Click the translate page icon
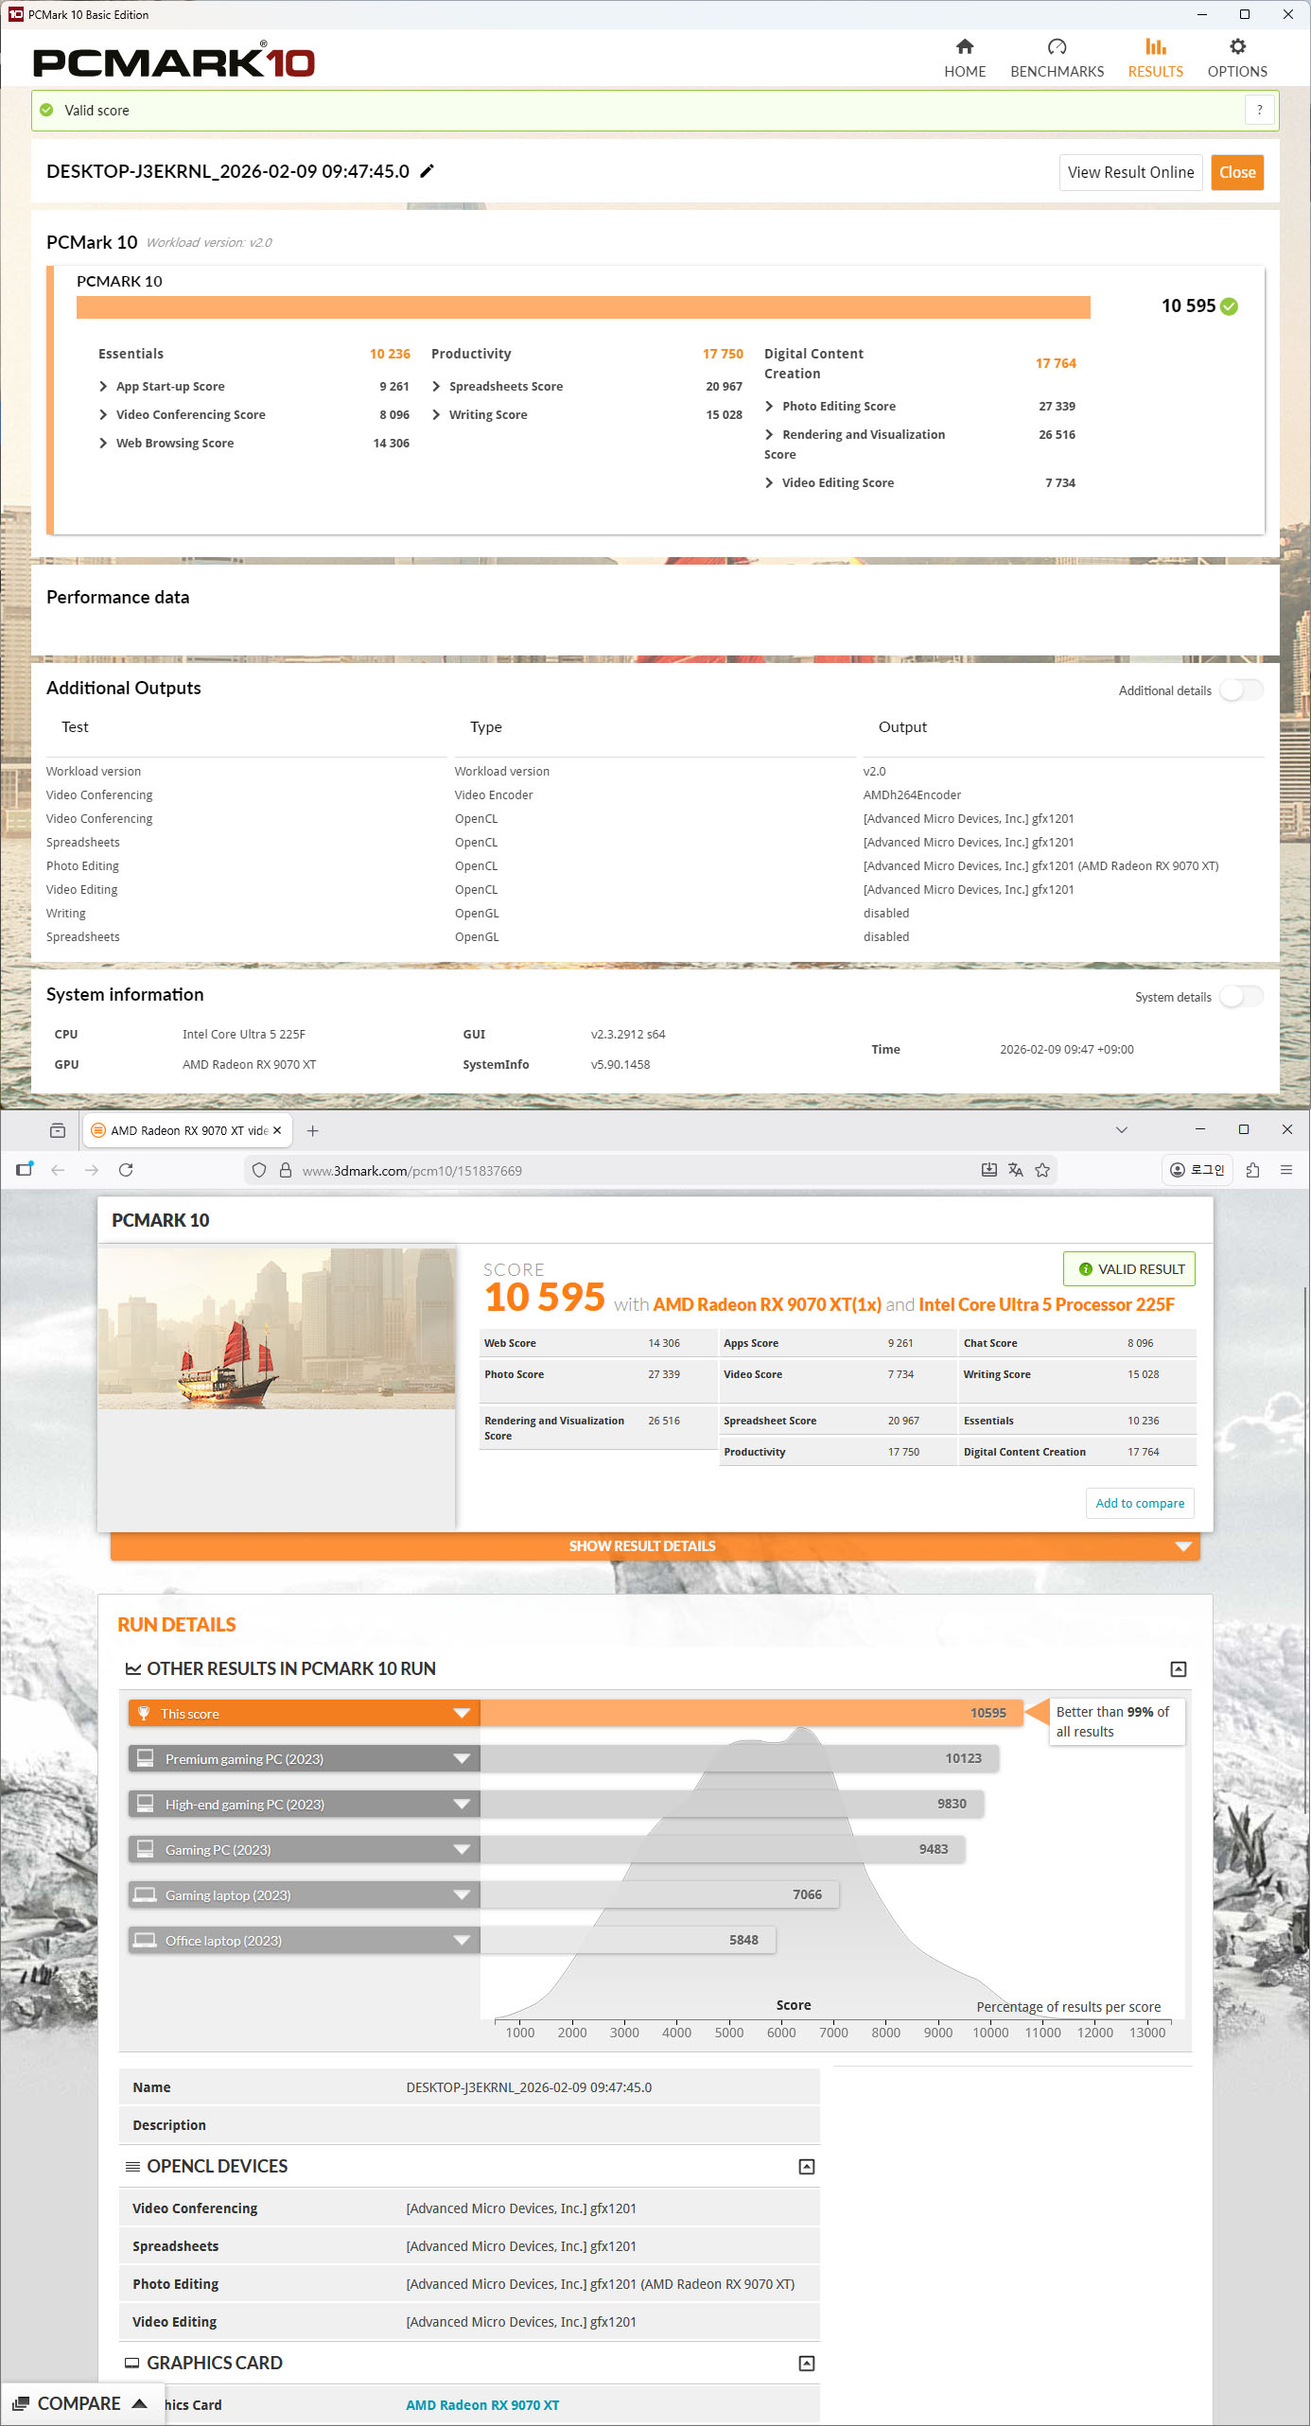Viewport: 1311px width, 2426px height. pos(1016,1170)
